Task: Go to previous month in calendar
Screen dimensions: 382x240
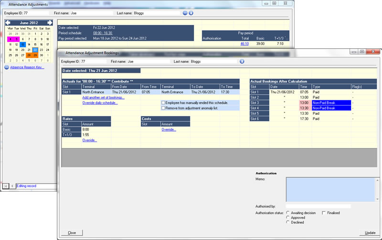Action: point(7,22)
